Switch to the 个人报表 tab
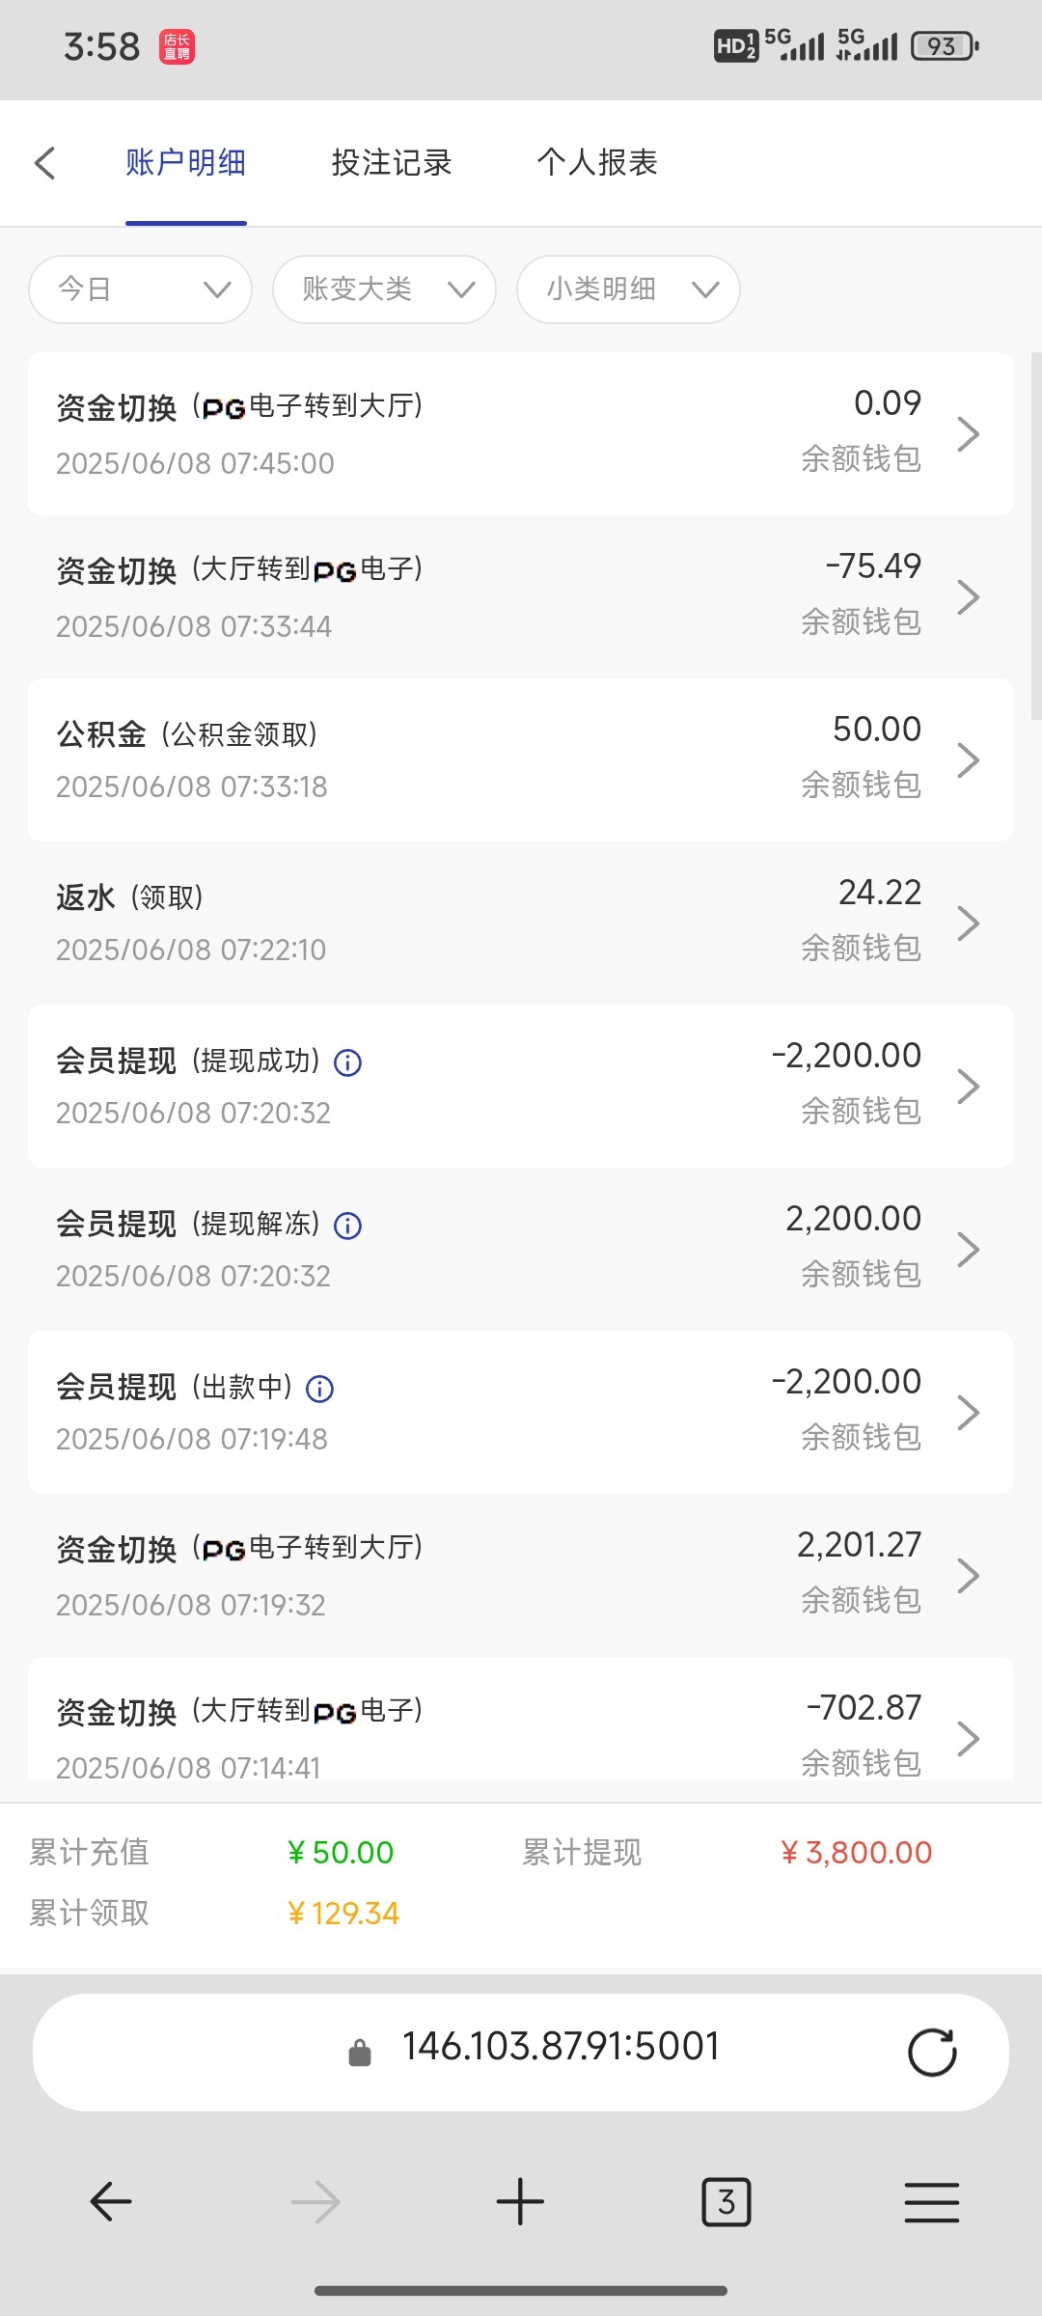 [597, 163]
